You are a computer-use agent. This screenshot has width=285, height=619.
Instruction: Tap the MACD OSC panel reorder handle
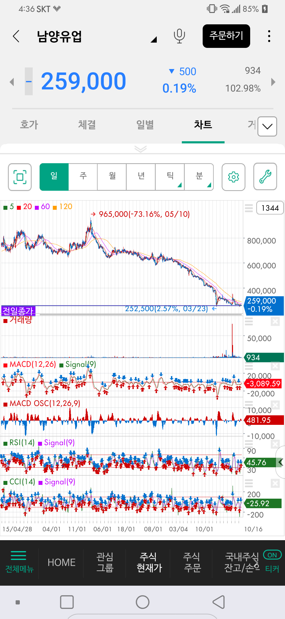[249, 405]
